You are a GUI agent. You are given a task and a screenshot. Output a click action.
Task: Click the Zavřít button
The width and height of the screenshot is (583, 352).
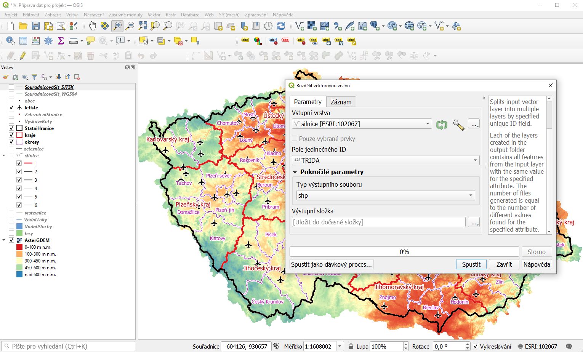504,264
